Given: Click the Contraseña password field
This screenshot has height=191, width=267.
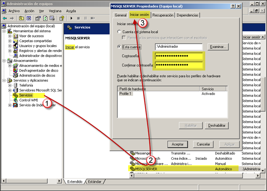Looking at the screenshot, I should (x=179, y=56).
